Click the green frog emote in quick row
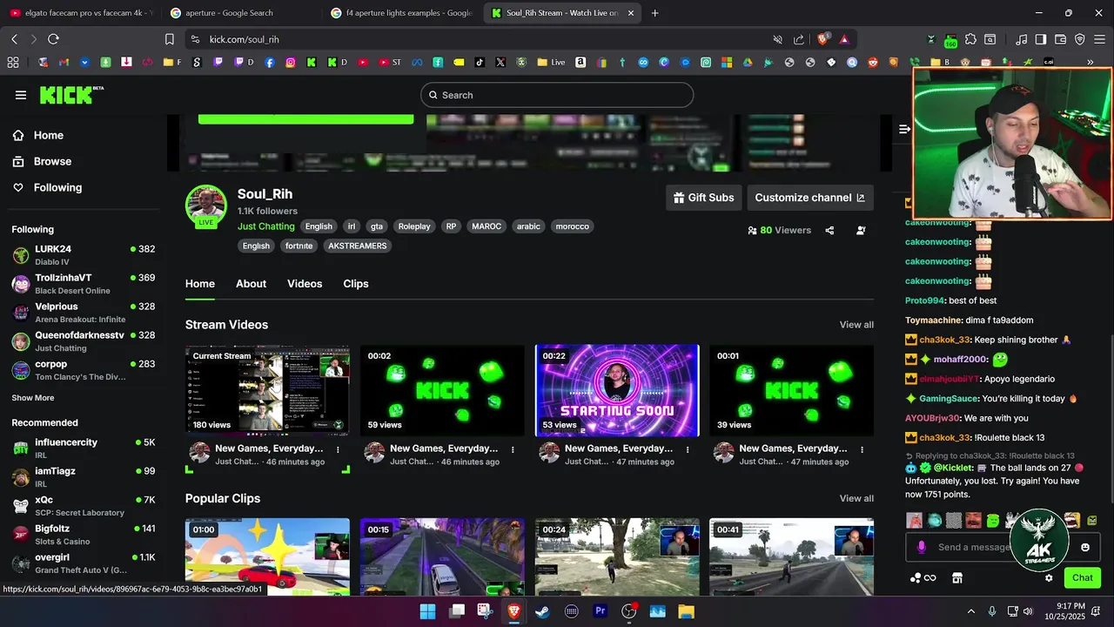Screen dimensions: 1114x627 click(x=993, y=521)
